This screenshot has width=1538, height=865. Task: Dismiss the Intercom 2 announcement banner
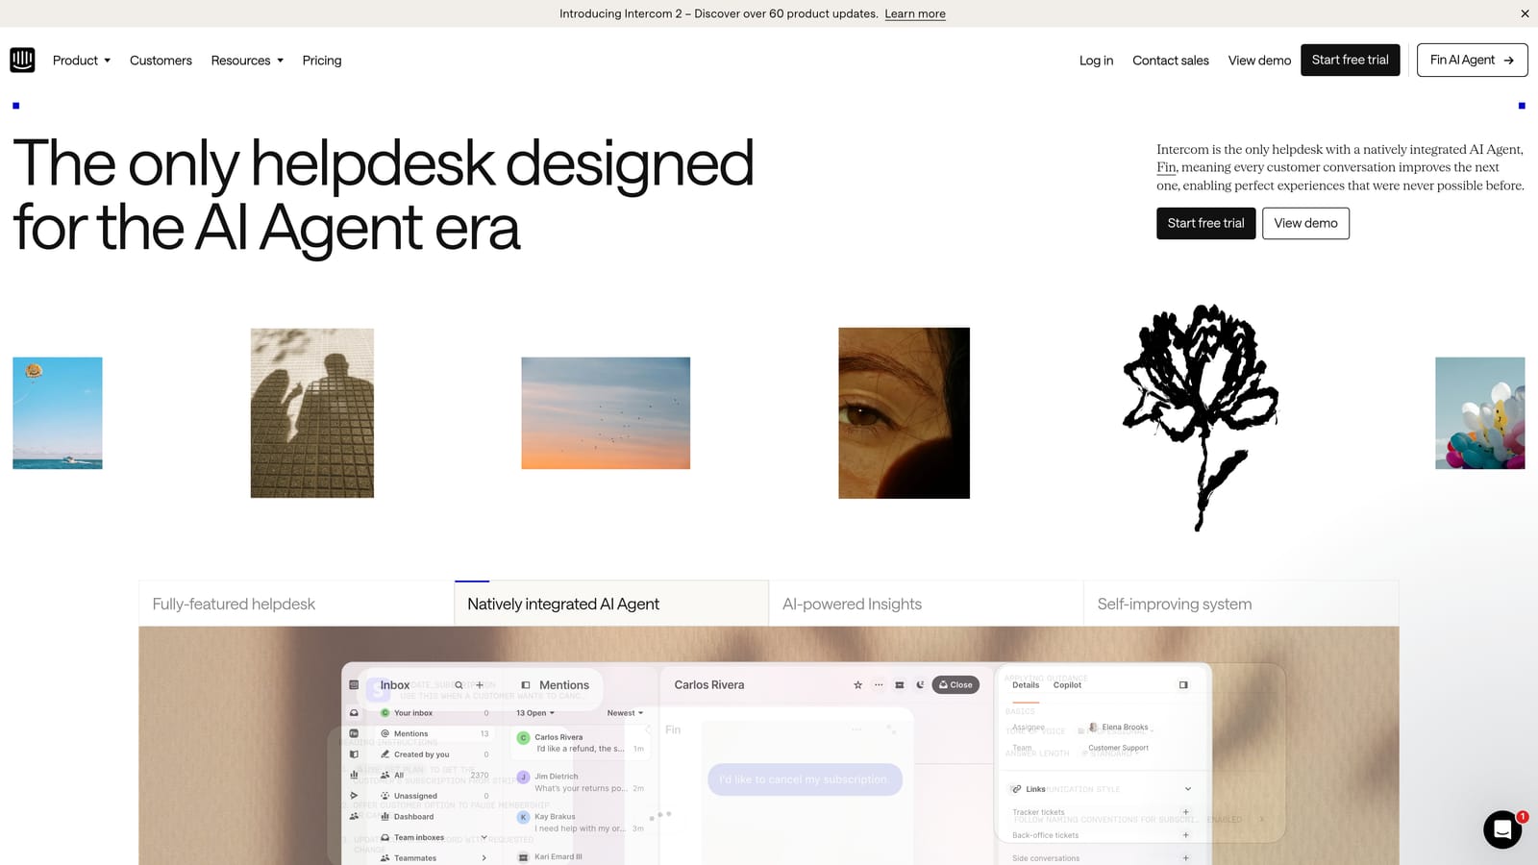click(x=1525, y=13)
